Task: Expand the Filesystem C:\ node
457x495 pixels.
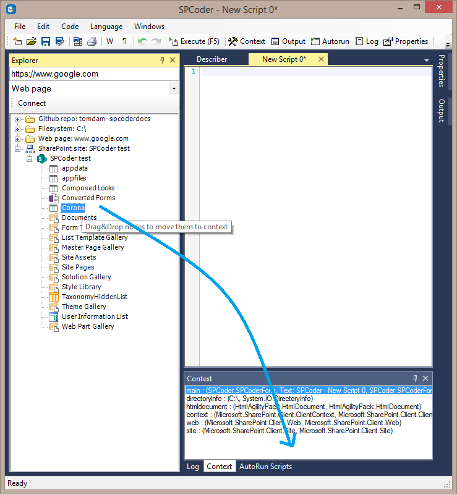Action: click(x=17, y=129)
